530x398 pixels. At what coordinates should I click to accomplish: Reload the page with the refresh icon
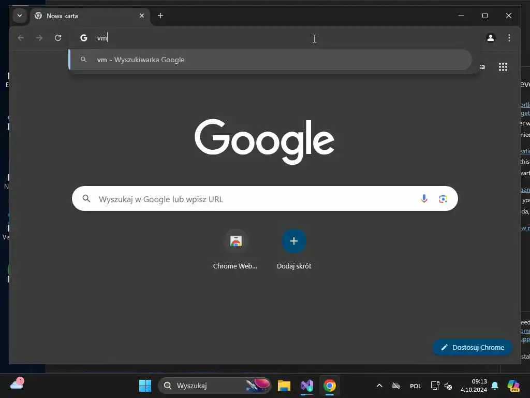tap(58, 38)
